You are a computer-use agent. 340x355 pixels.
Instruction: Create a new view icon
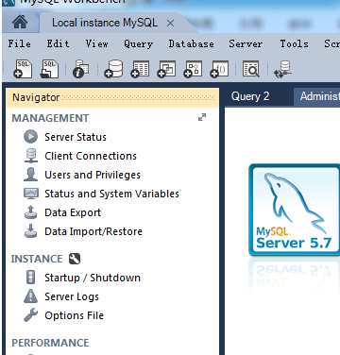166,69
